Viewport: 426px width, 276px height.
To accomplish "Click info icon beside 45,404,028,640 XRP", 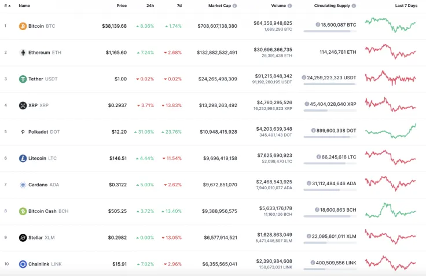I will tap(307, 104).
